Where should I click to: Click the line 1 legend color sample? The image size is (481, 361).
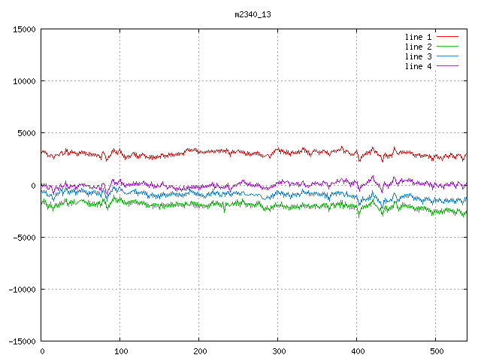(447, 37)
